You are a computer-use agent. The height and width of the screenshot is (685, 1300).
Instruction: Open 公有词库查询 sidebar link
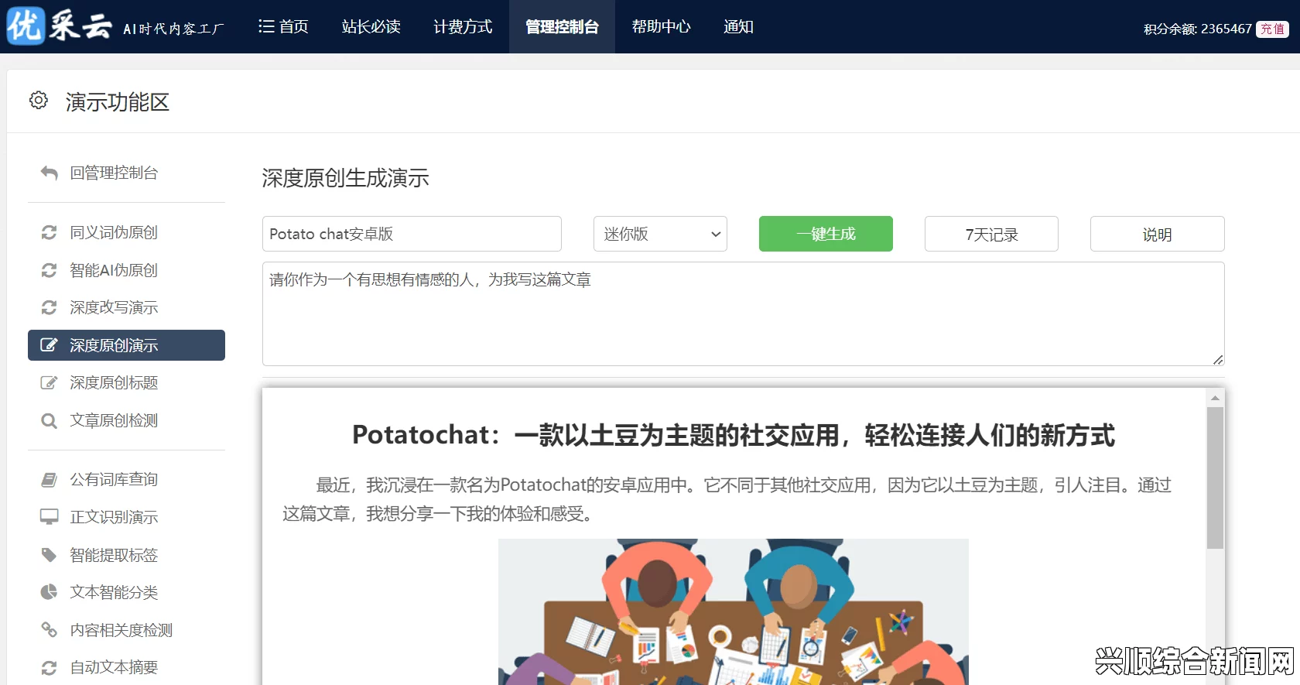[114, 480]
